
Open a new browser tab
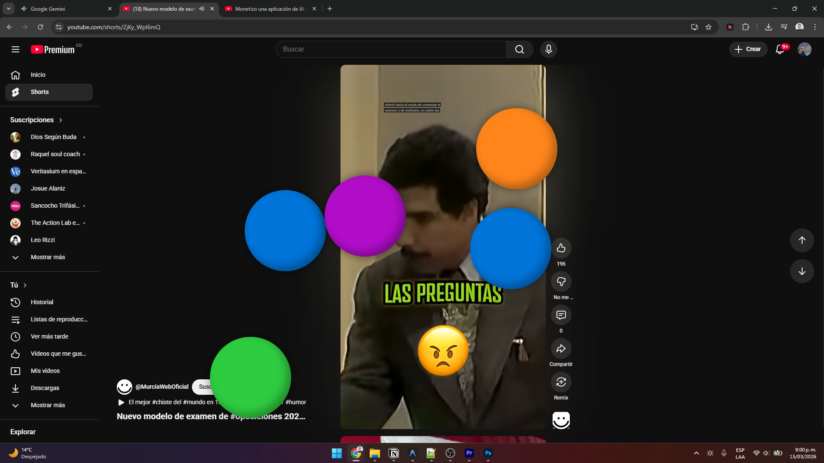coord(330,9)
